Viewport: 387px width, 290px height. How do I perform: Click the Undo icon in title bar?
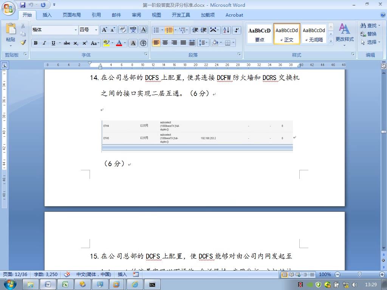point(31,5)
